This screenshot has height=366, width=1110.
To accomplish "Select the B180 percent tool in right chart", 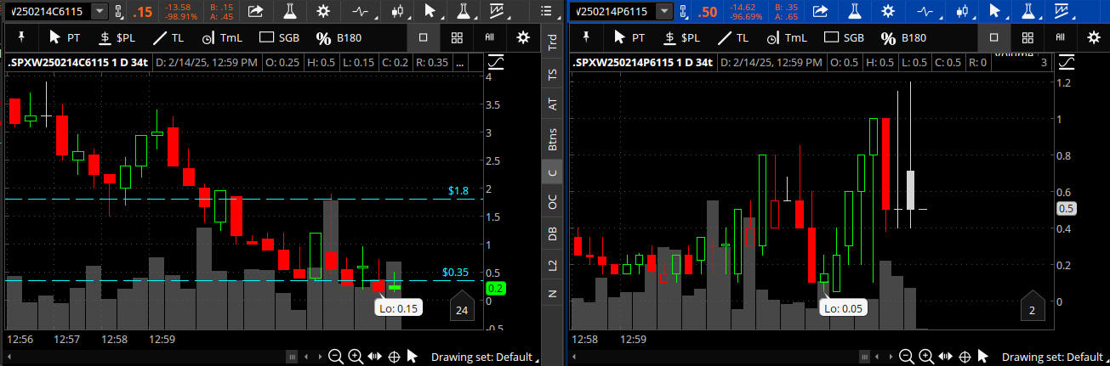I will point(905,38).
